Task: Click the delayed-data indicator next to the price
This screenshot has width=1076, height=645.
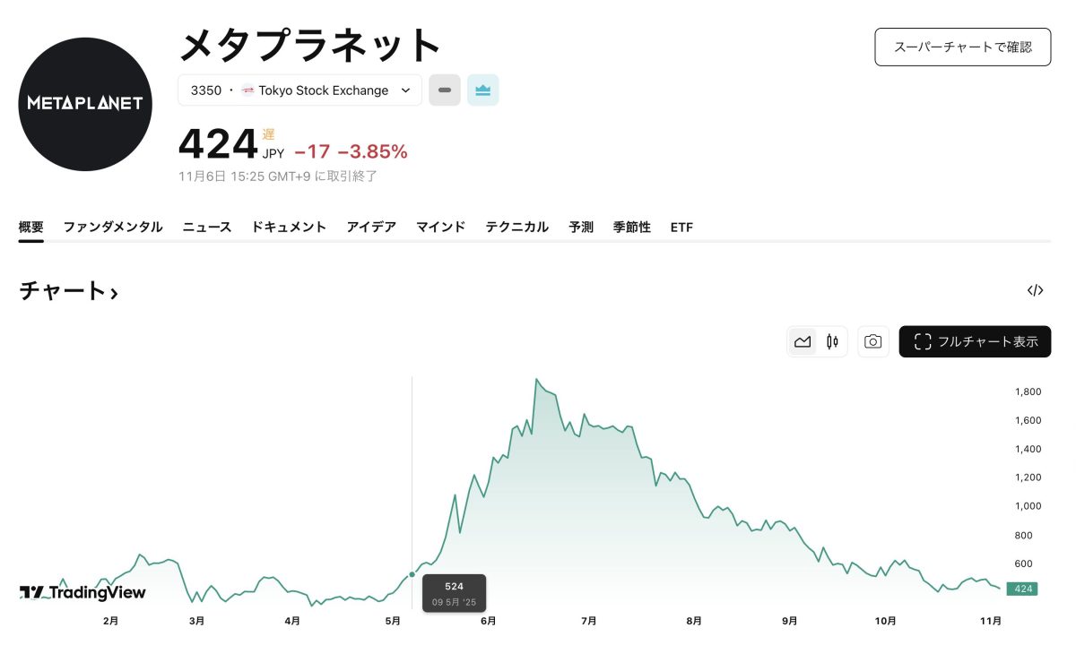Action: click(269, 134)
